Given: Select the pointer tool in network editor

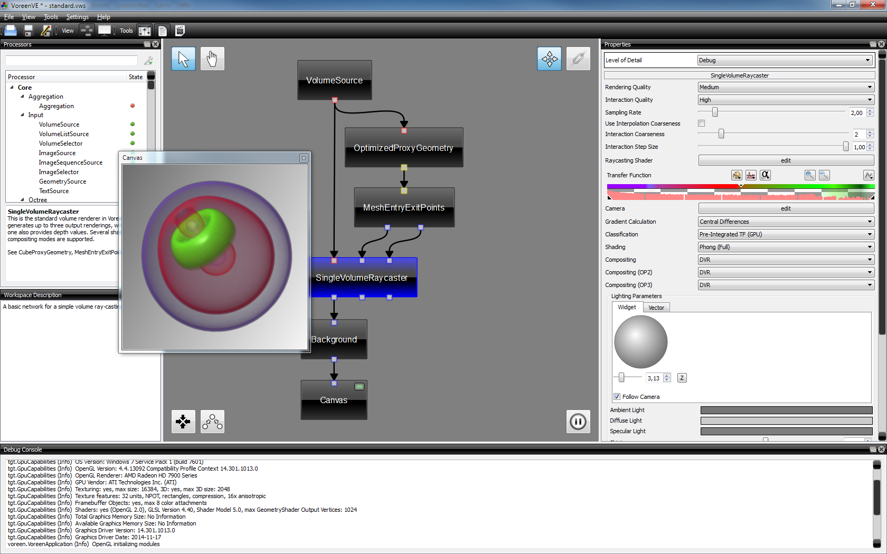Looking at the screenshot, I should pyautogui.click(x=183, y=59).
